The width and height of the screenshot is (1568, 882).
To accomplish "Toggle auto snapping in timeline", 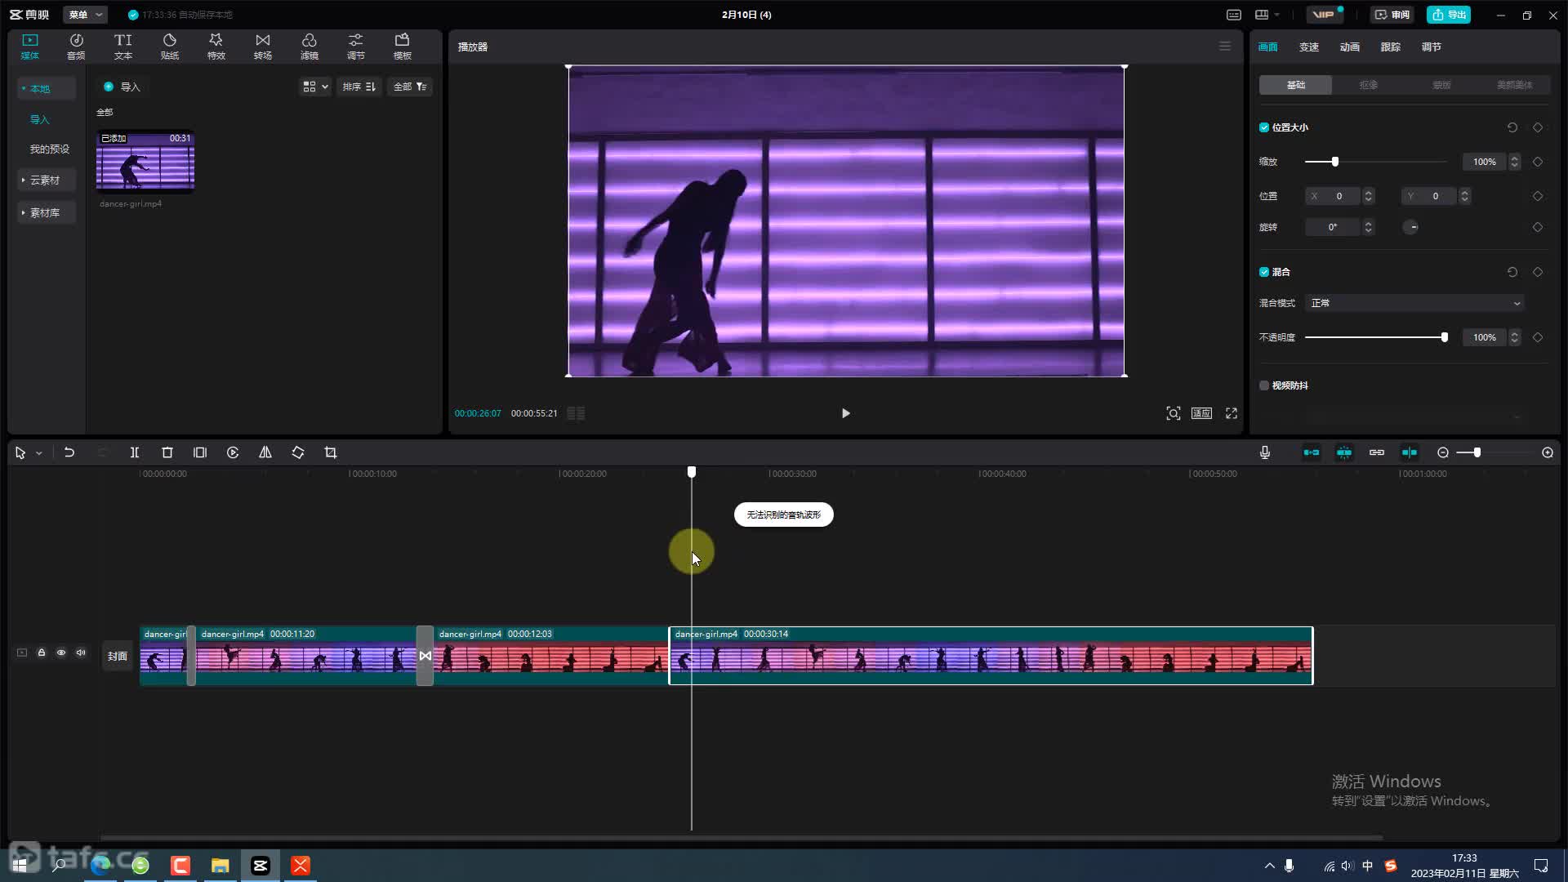I will click(1344, 452).
